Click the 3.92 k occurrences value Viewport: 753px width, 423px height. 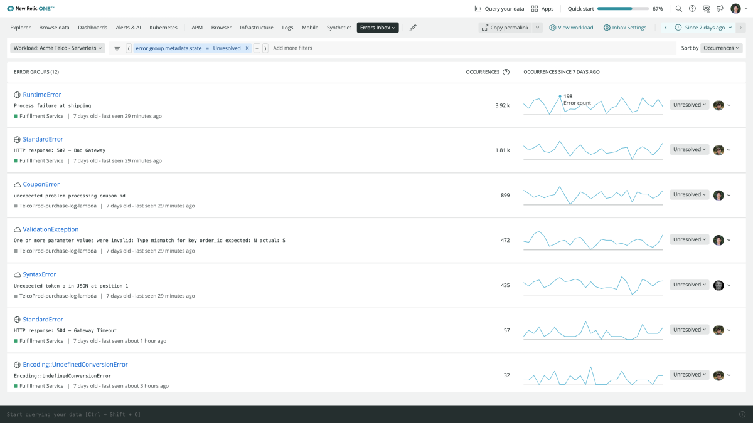(503, 105)
